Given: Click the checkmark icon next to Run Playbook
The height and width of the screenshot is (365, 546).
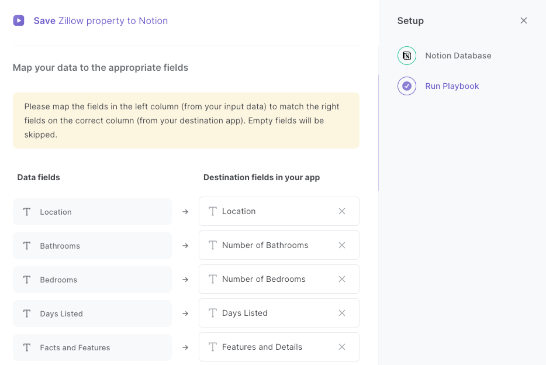Looking at the screenshot, I should (406, 86).
